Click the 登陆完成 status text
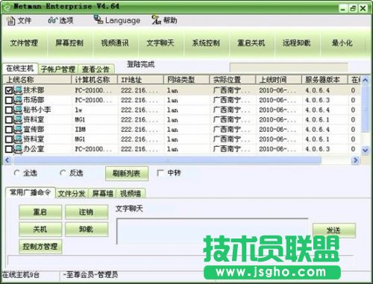This screenshot has width=373, height=284. [141, 64]
